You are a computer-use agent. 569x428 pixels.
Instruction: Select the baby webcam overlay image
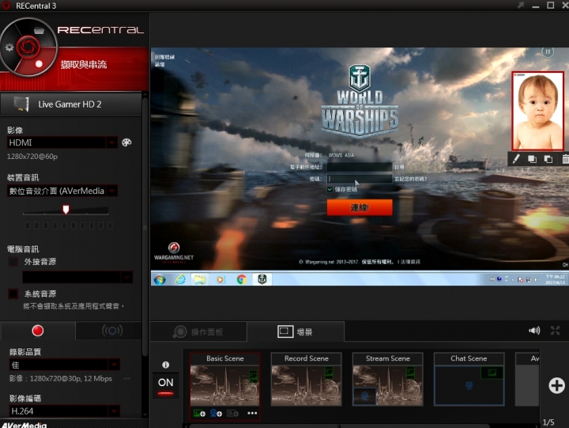538,111
